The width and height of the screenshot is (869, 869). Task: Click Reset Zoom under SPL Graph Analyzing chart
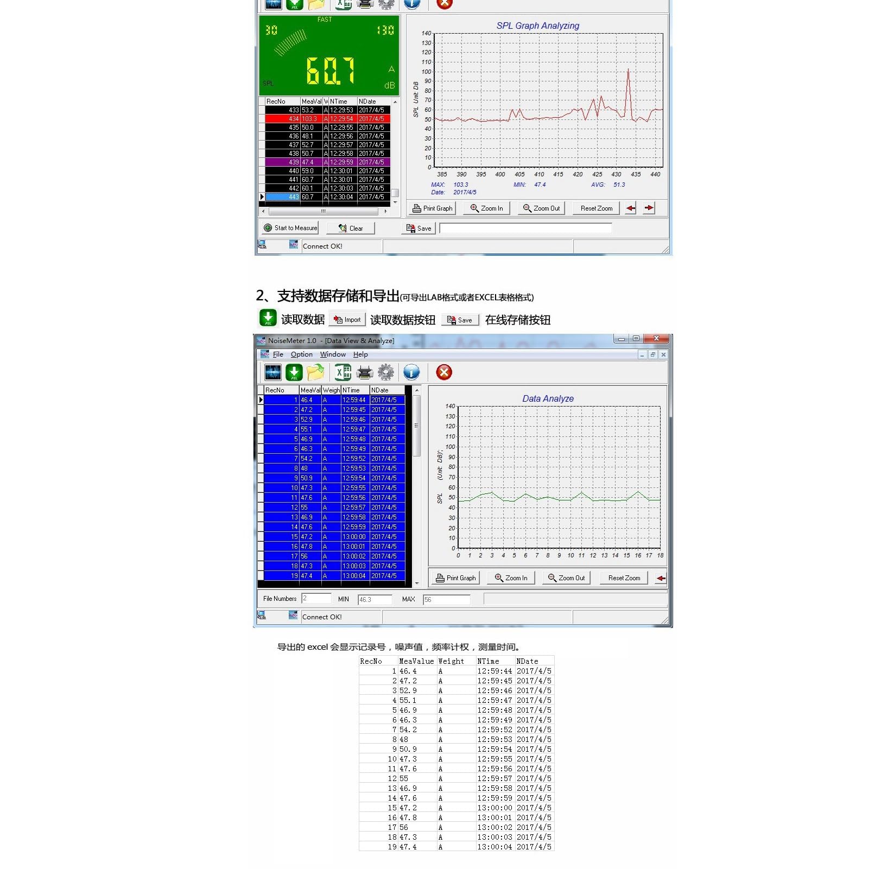pos(597,208)
